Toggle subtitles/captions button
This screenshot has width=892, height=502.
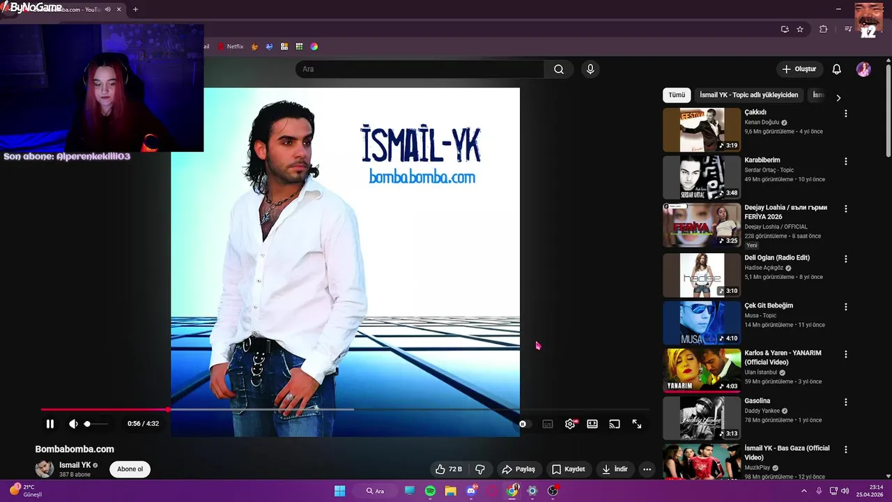pyautogui.click(x=548, y=424)
